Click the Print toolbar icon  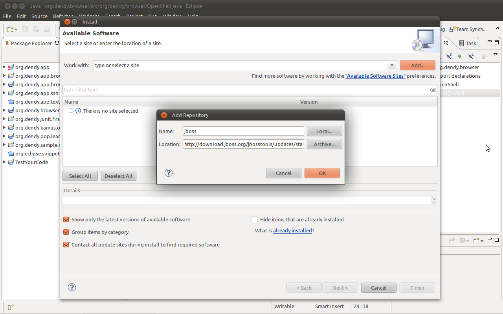pos(47,29)
